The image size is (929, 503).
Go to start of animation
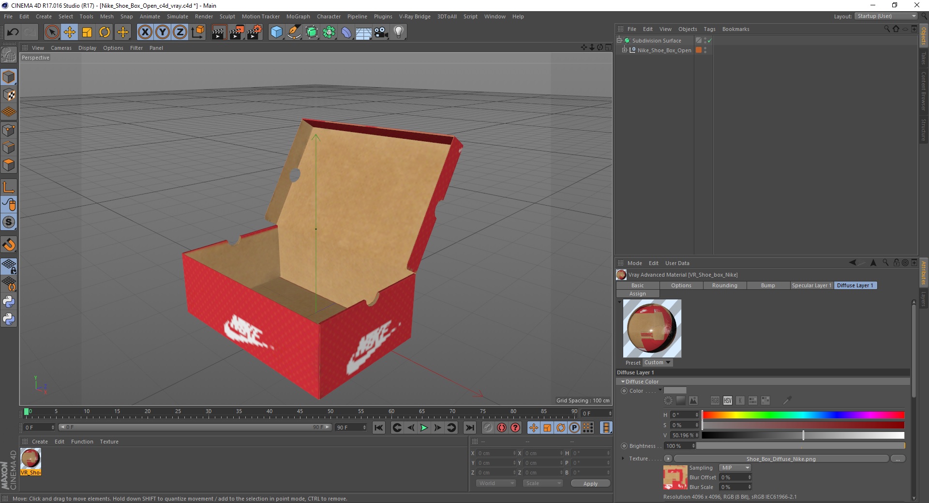[x=379, y=428]
